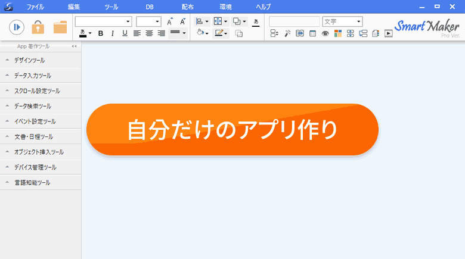Click the 自分だけのアプリ作り orange button
Image resolution: width=465 pixels, height=259 pixels.
pyautogui.click(x=232, y=130)
